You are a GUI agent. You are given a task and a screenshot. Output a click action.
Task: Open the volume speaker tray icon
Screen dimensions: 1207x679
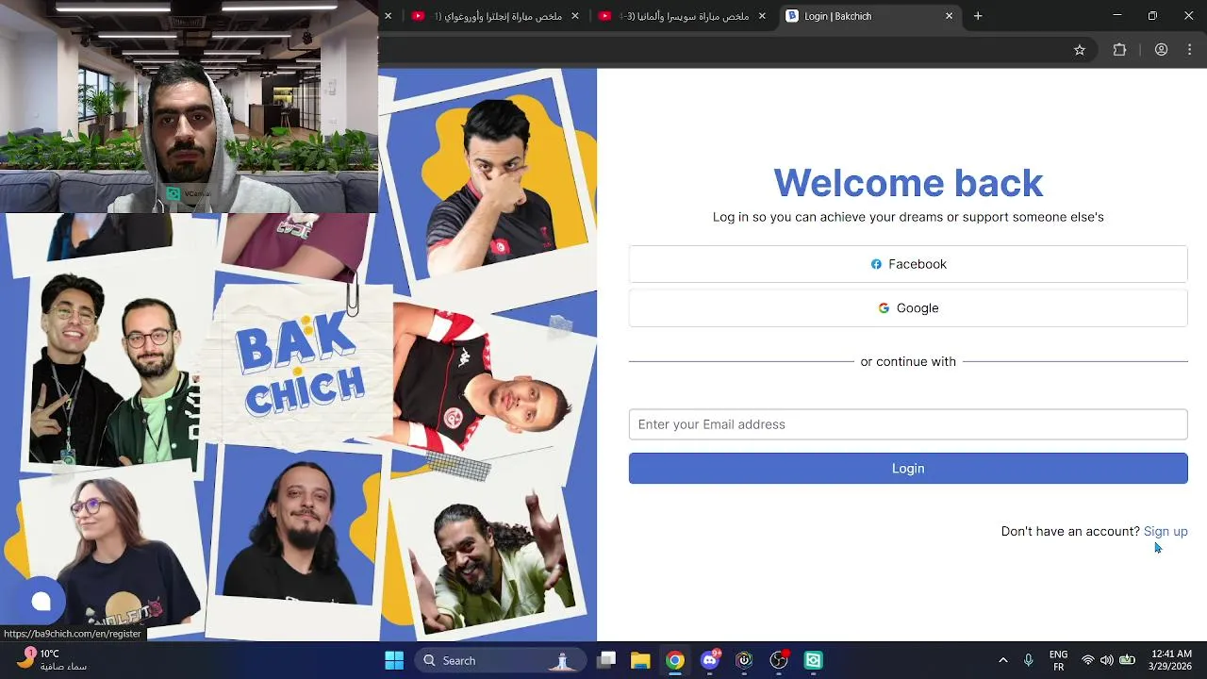[1106, 660]
